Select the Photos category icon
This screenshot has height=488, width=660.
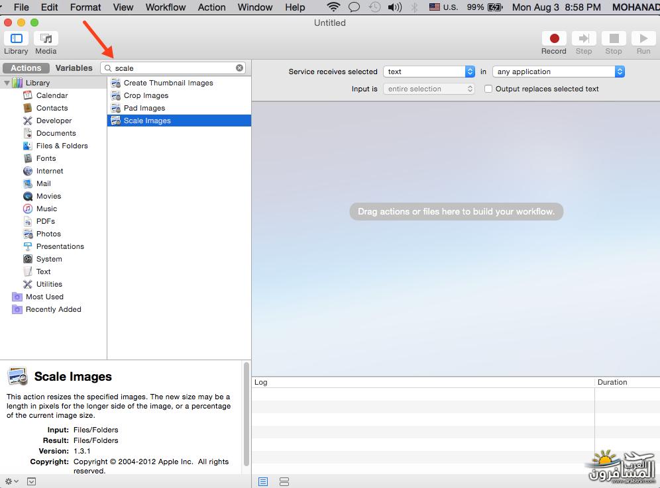click(x=28, y=234)
